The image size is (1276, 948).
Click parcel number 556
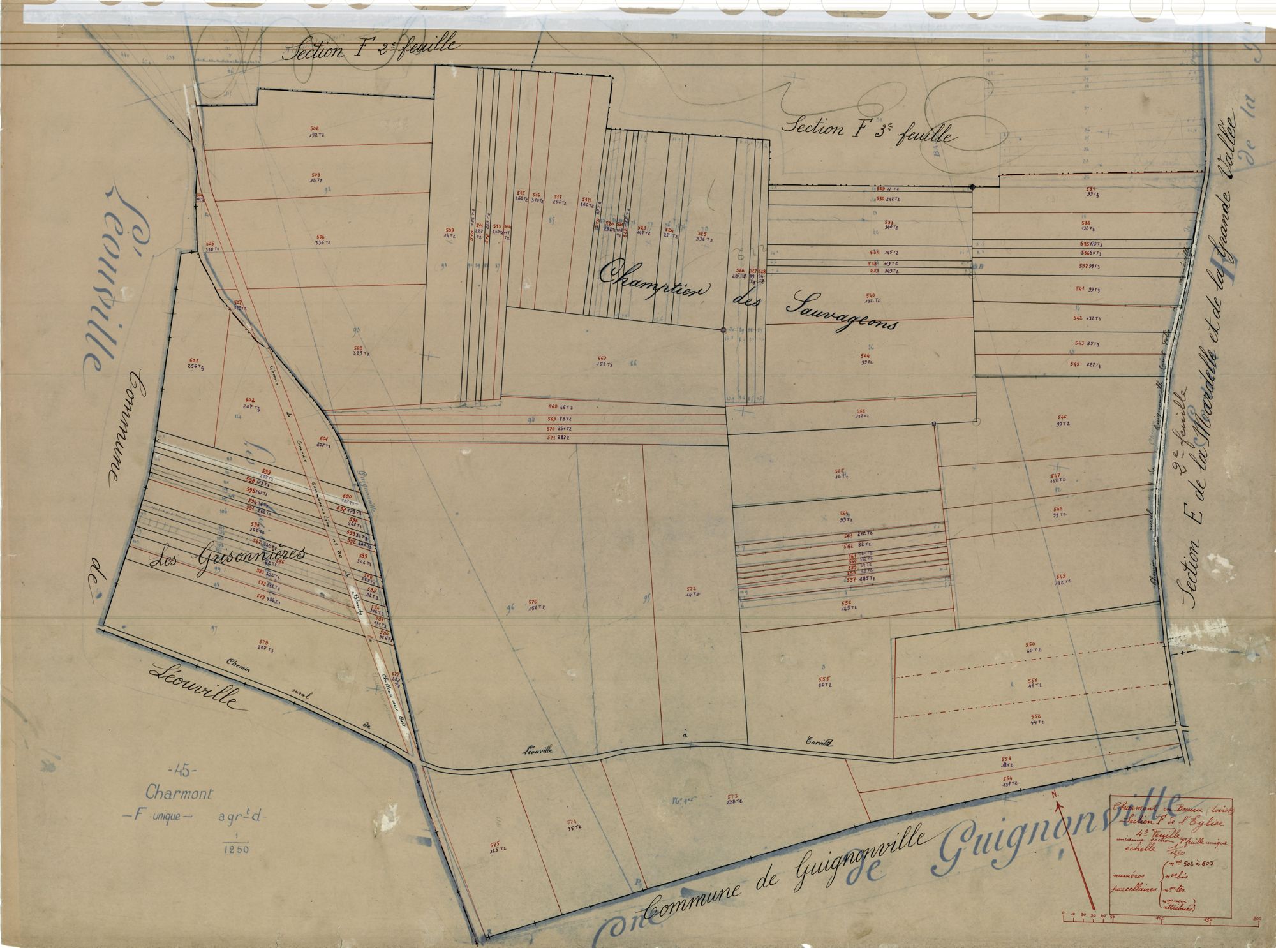846,602
